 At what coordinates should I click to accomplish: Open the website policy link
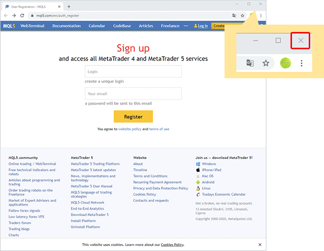tap(130, 129)
